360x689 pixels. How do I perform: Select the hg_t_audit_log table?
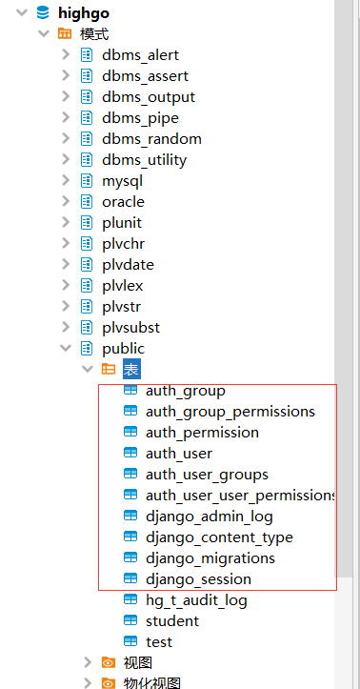click(196, 599)
